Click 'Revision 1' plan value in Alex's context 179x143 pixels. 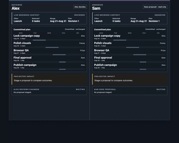(x=73, y=21)
